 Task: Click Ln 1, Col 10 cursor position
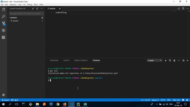[x=145, y=100]
